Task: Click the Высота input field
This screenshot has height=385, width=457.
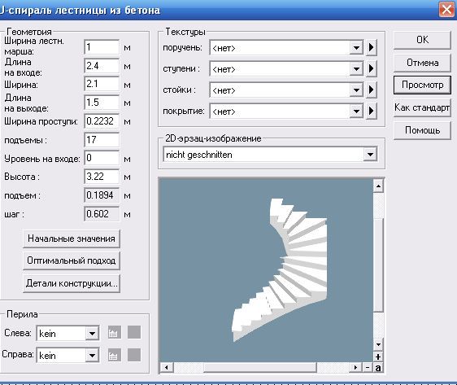Action: pyautogui.click(x=102, y=177)
